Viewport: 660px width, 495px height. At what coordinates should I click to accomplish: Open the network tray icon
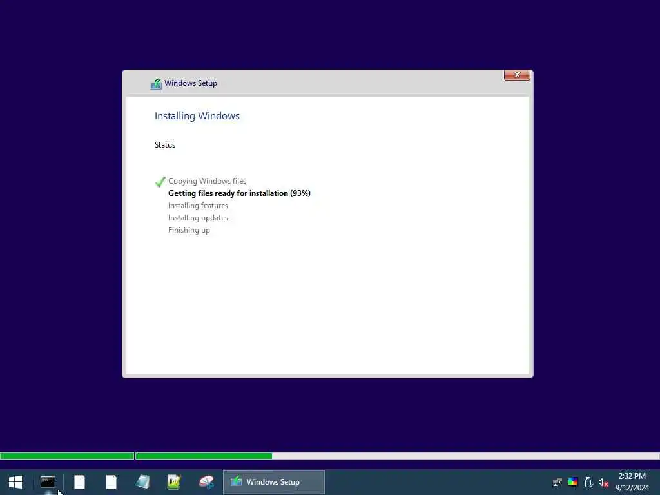click(558, 482)
